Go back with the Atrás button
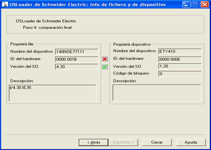 pos(93,142)
